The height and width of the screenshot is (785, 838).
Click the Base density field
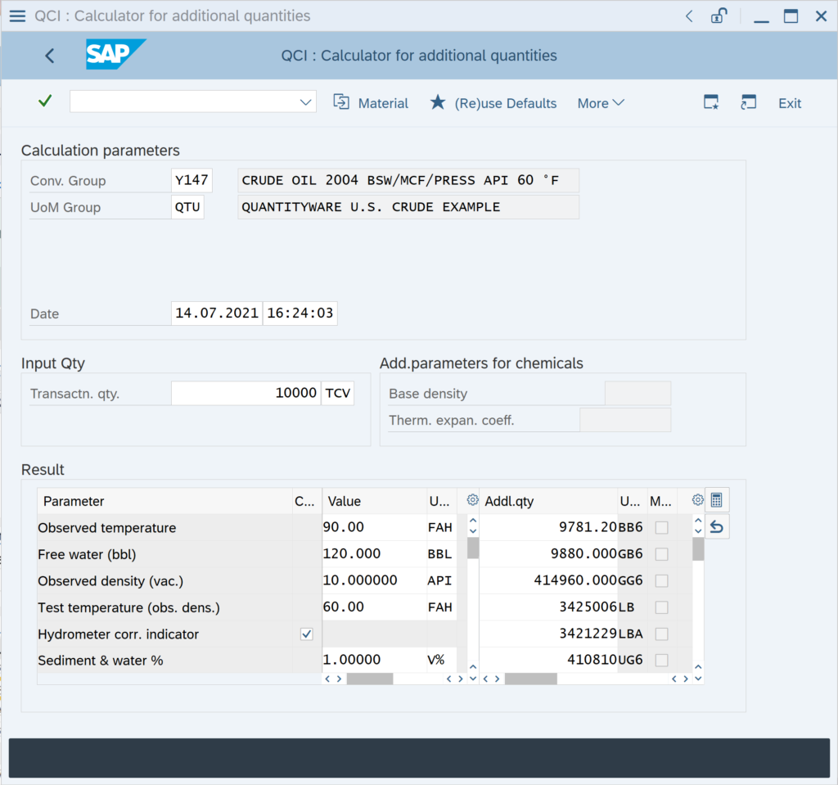click(638, 394)
